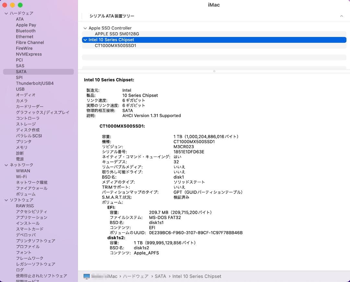350x282 pixels.
Task: Select レガシーソフトウェア in the sidebar
Action: pos(36,264)
